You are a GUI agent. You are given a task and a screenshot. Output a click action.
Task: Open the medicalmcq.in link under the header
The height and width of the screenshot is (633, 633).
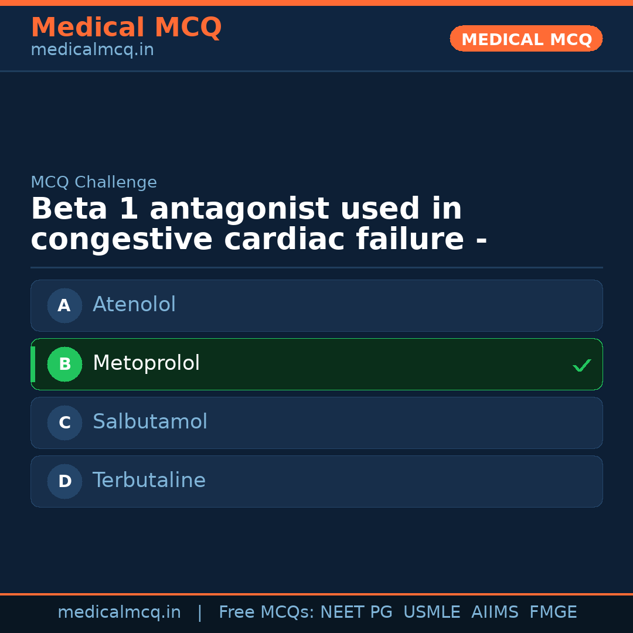(92, 50)
